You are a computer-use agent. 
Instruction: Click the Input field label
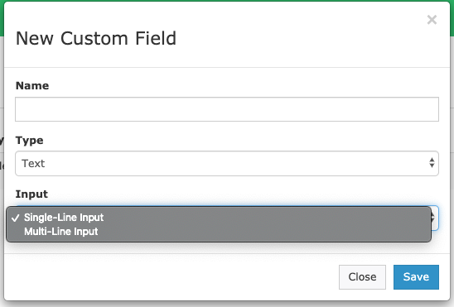[x=31, y=194]
